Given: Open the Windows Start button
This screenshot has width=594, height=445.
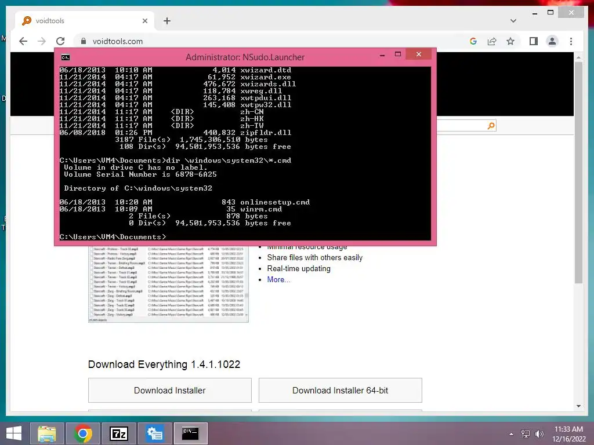Looking at the screenshot, I should [x=14, y=433].
